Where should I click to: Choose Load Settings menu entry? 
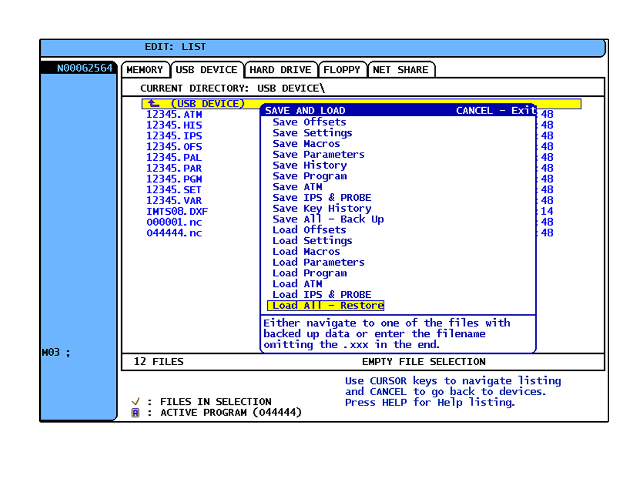[x=312, y=241]
